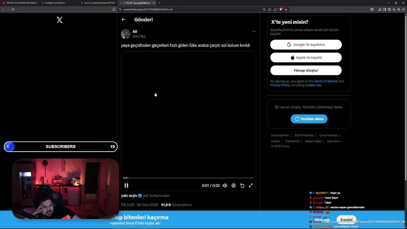This screenshot has height=229, width=407.
Task: Click the @Ali18e handle
Action: (139, 37)
